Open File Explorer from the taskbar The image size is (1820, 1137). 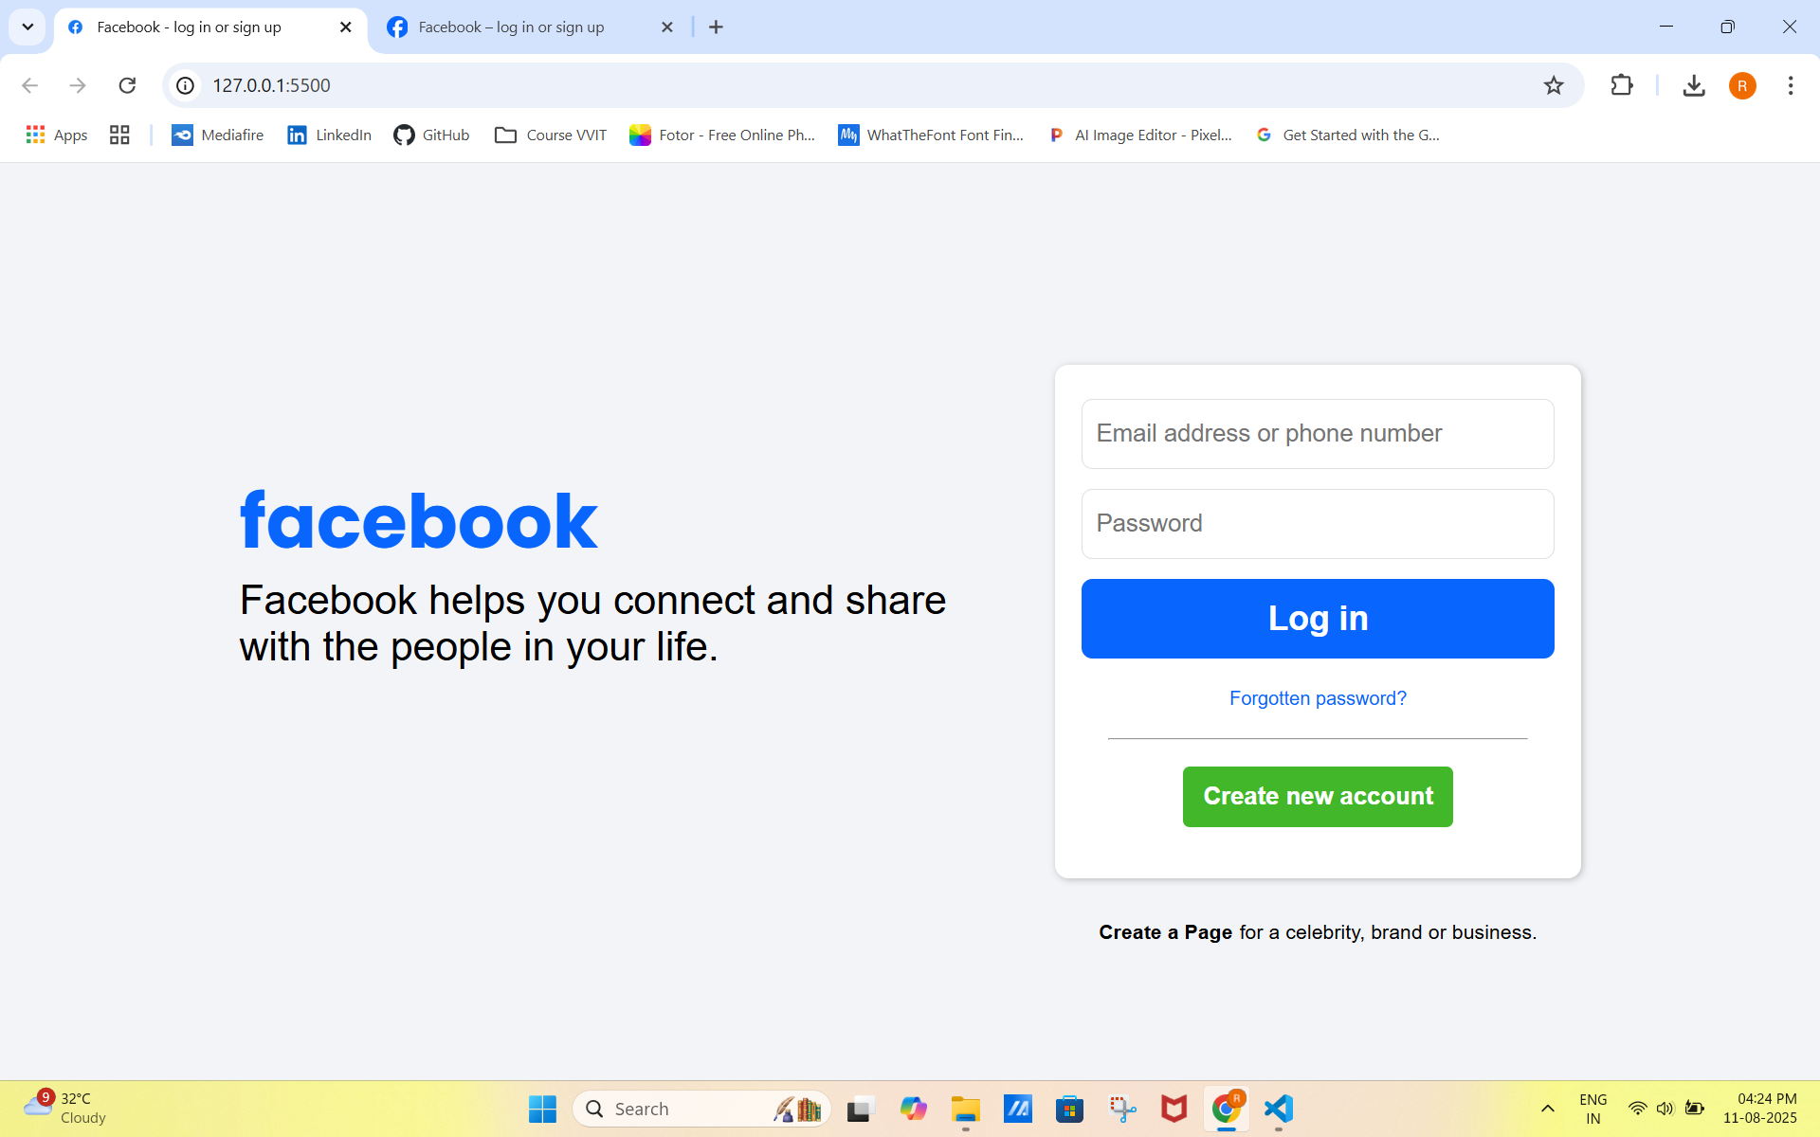coord(965,1109)
